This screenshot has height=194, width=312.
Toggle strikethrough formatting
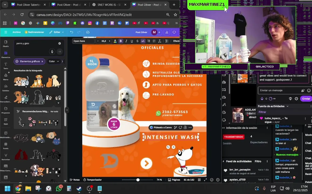[x=137, y=41]
